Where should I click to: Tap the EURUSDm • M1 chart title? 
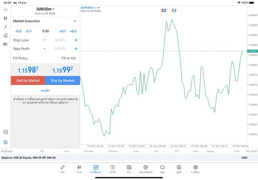tap(91, 8)
